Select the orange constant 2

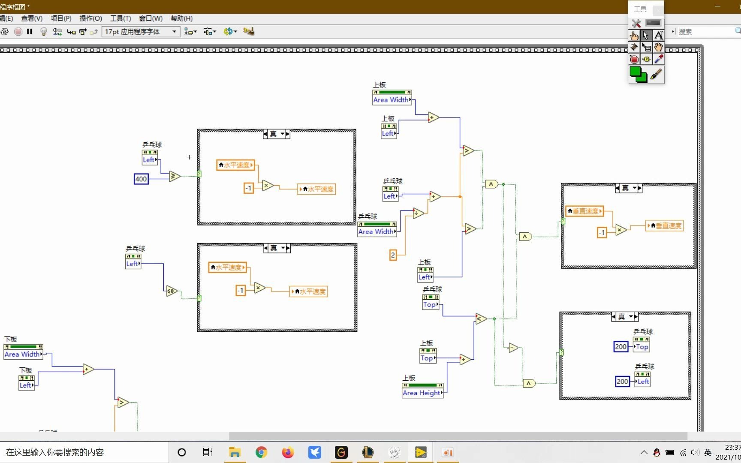point(393,256)
